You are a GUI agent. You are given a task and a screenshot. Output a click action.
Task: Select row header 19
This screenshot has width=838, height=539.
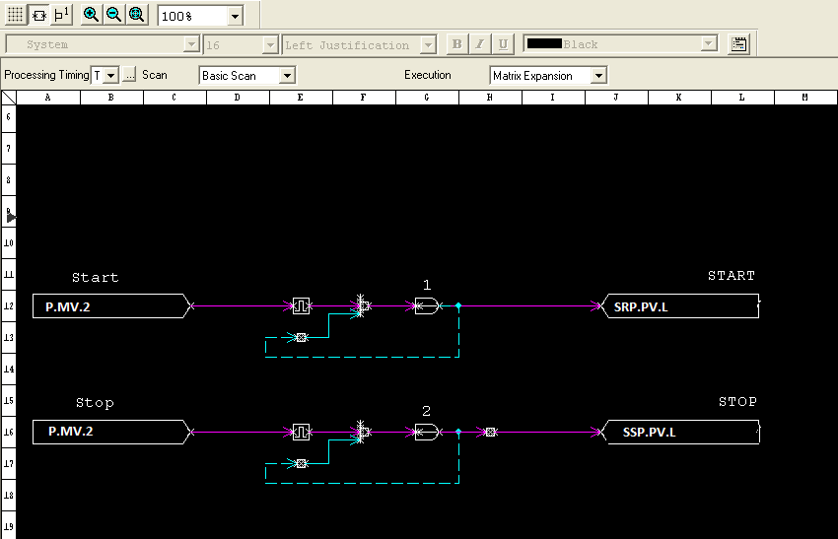click(9, 525)
